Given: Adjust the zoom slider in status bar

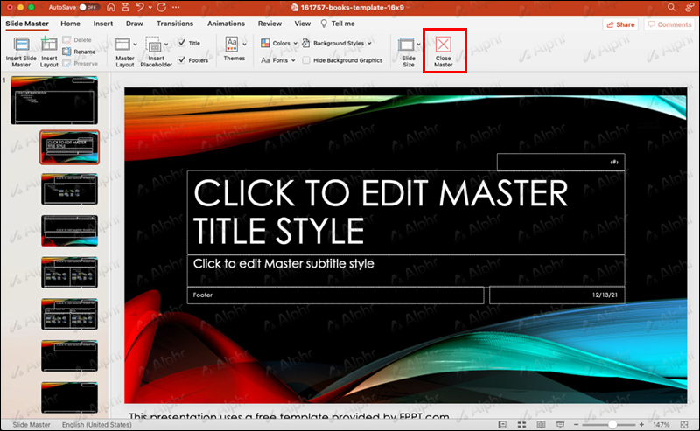Looking at the screenshot, I should (612, 424).
